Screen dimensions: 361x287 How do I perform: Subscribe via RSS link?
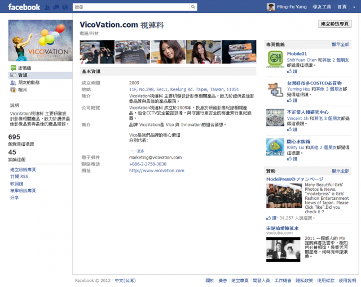coord(19,177)
